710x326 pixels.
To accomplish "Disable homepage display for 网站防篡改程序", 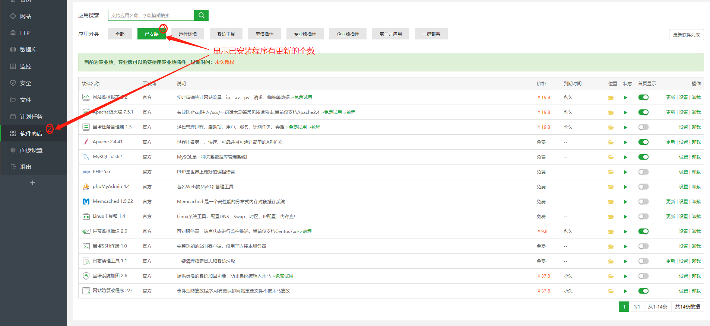I will click(643, 291).
